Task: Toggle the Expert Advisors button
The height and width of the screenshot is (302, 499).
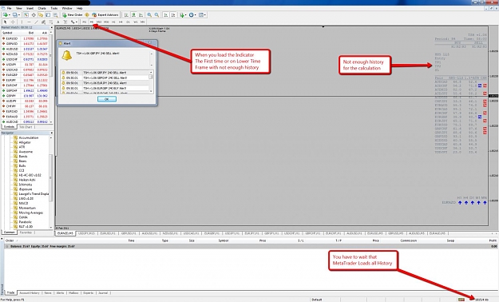Action: (x=105, y=14)
